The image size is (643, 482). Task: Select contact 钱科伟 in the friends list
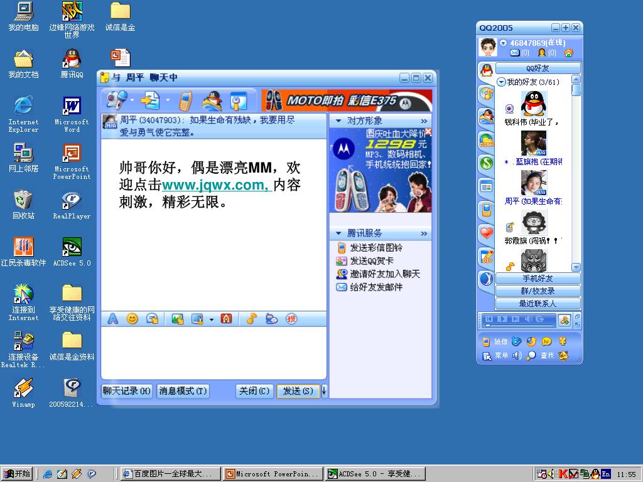click(x=533, y=109)
